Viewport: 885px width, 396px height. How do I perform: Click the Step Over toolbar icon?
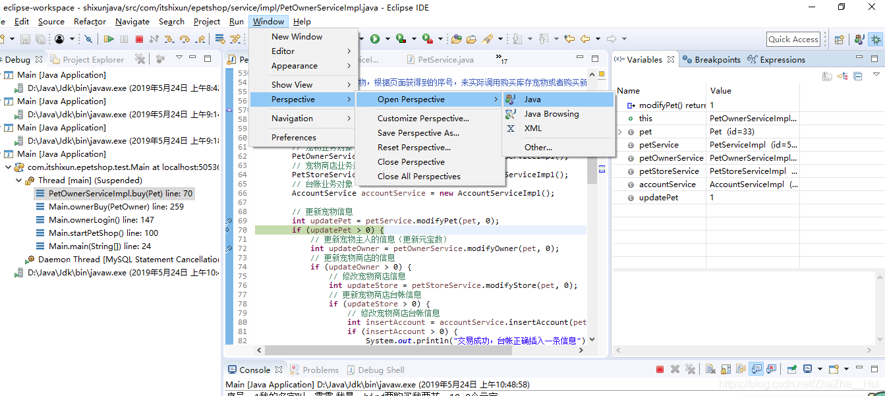pyautogui.click(x=185, y=39)
